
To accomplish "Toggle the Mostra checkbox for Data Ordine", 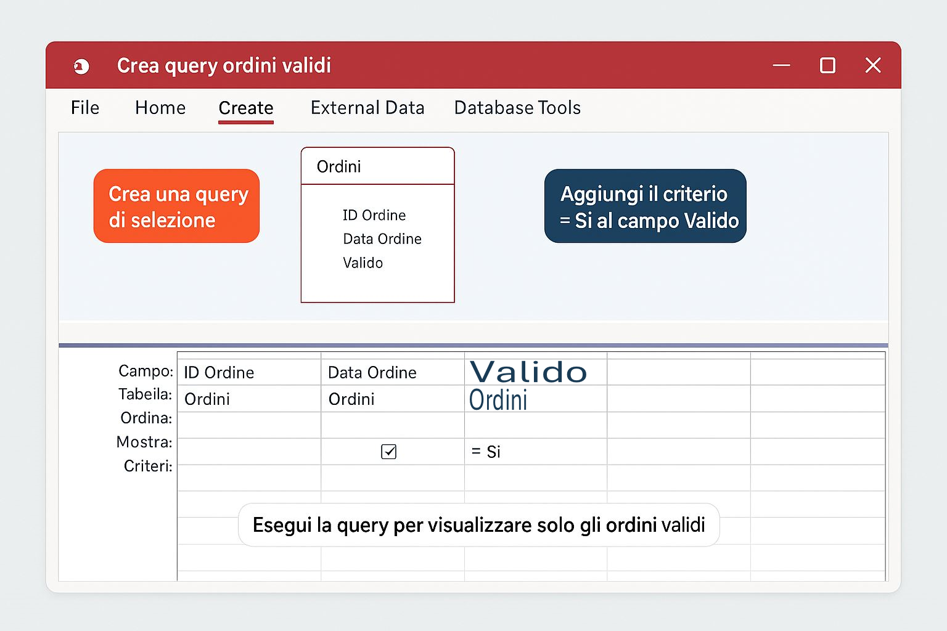I will pyautogui.click(x=388, y=452).
